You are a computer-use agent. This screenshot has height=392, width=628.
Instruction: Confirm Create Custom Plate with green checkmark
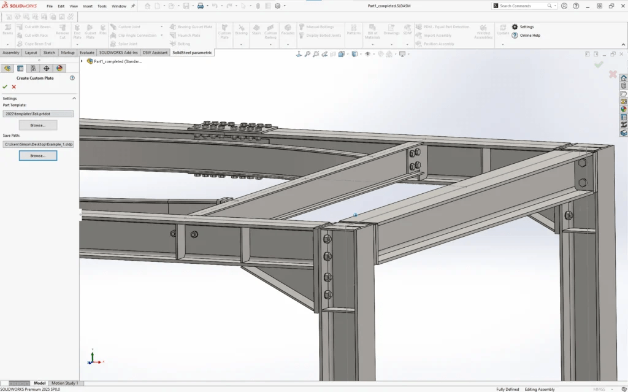tap(6, 86)
